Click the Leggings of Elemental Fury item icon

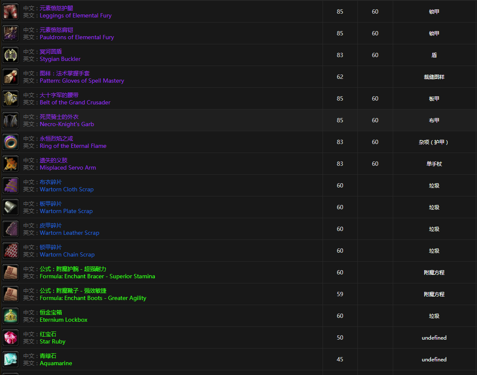point(11,12)
